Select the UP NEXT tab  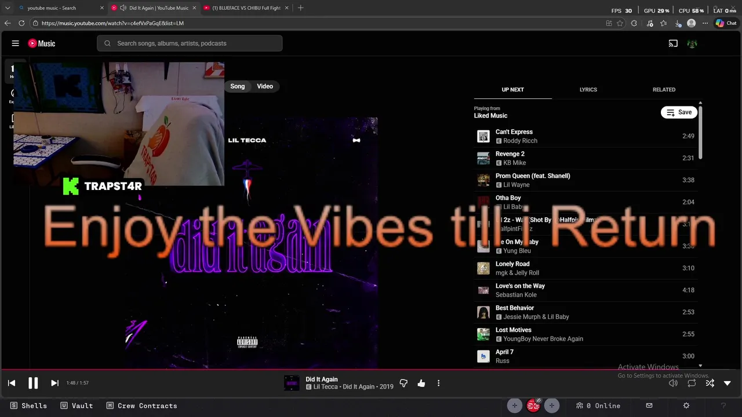(x=512, y=90)
